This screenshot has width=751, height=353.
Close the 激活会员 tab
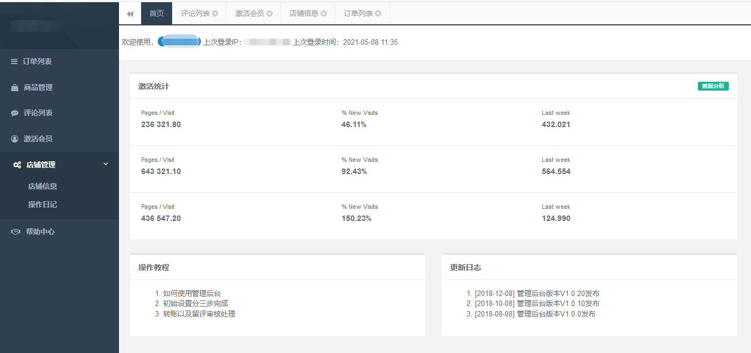(x=270, y=14)
